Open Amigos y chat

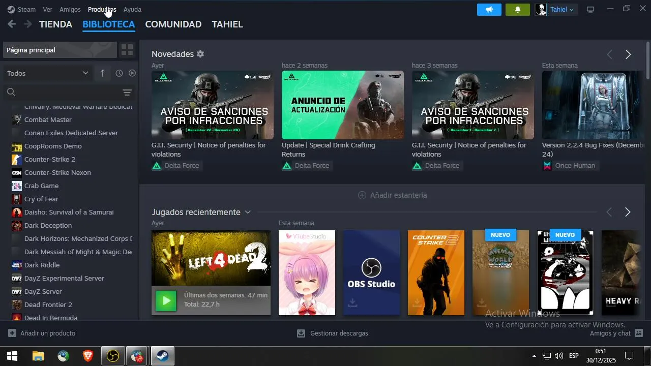616,333
